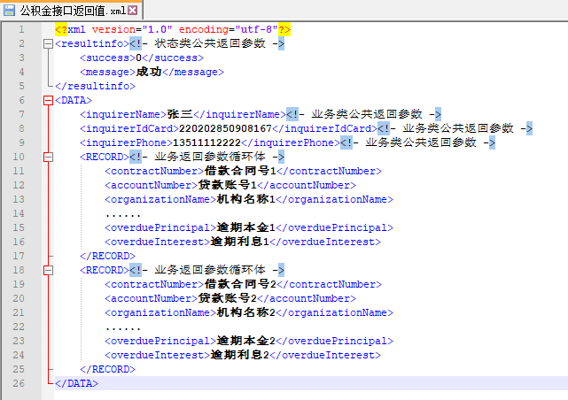Click the value 逾期利息1

click(x=240, y=242)
